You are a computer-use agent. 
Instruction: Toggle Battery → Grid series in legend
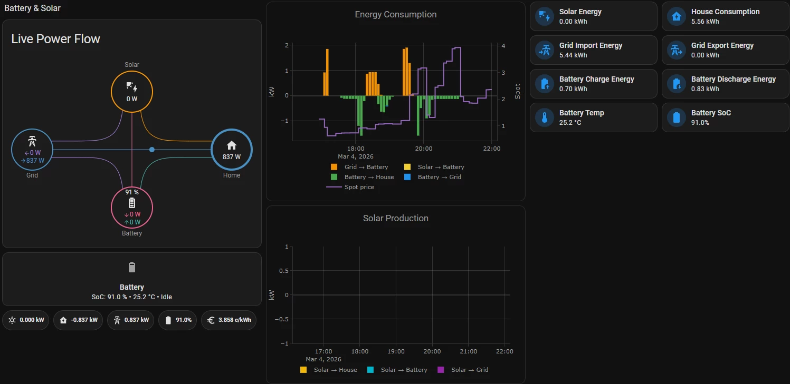(432, 177)
